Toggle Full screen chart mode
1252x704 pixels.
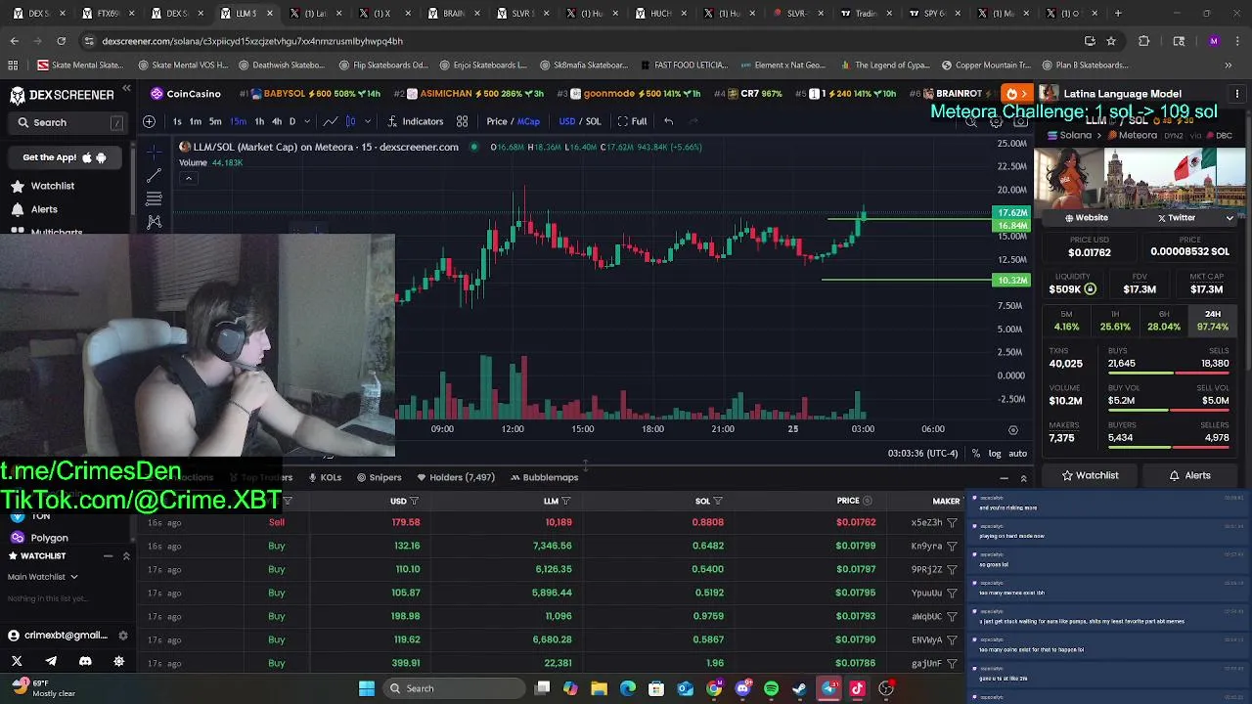[x=632, y=121]
